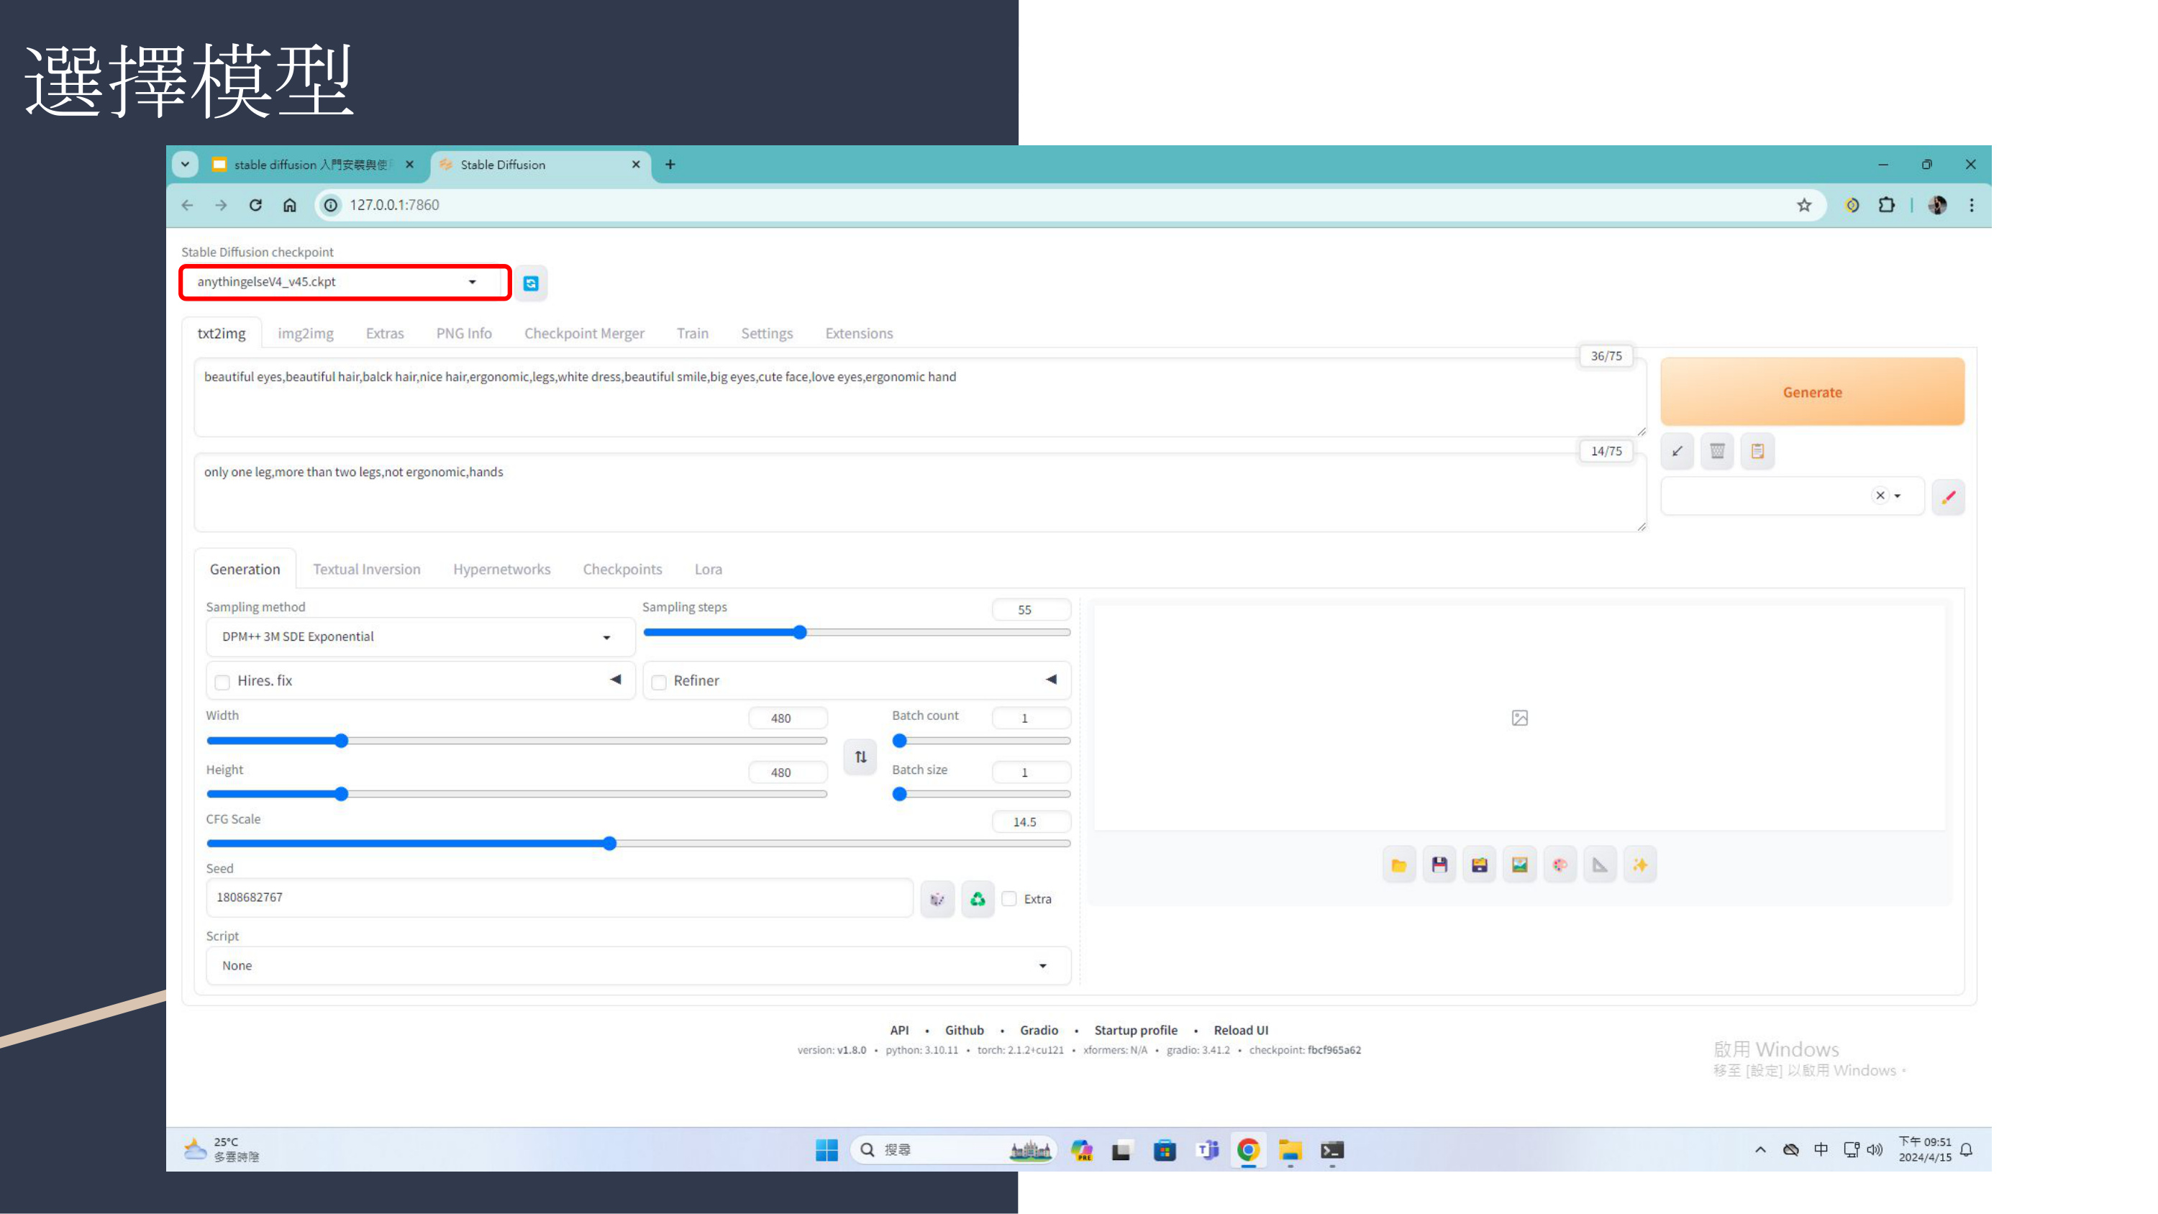
Task: Open PNG Info tab
Action: tap(464, 334)
